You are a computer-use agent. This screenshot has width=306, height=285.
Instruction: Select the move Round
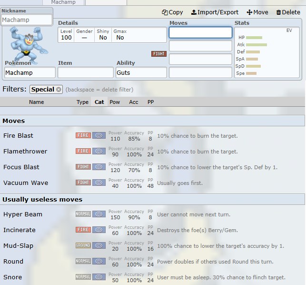tap(152, 261)
